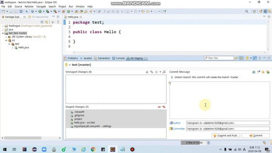Click the Author email field

(228, 123)
